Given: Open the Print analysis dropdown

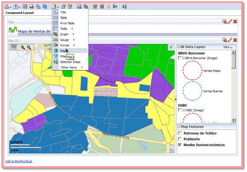Looking at the screenshot, I should coord(8,7).
